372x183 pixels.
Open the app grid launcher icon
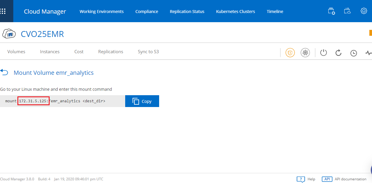(x=3, y=12)
